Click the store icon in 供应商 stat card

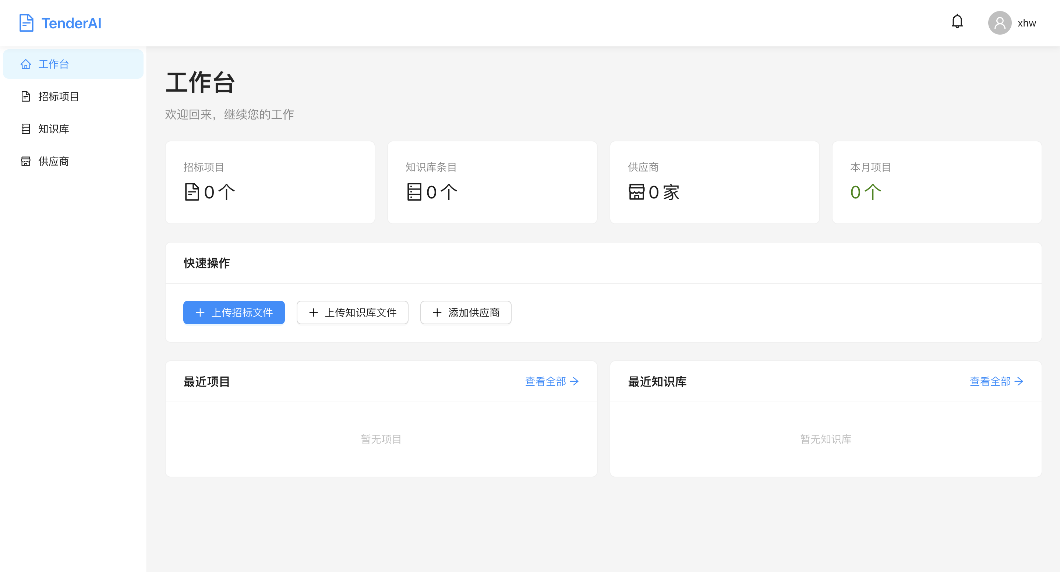pos(636,192)
